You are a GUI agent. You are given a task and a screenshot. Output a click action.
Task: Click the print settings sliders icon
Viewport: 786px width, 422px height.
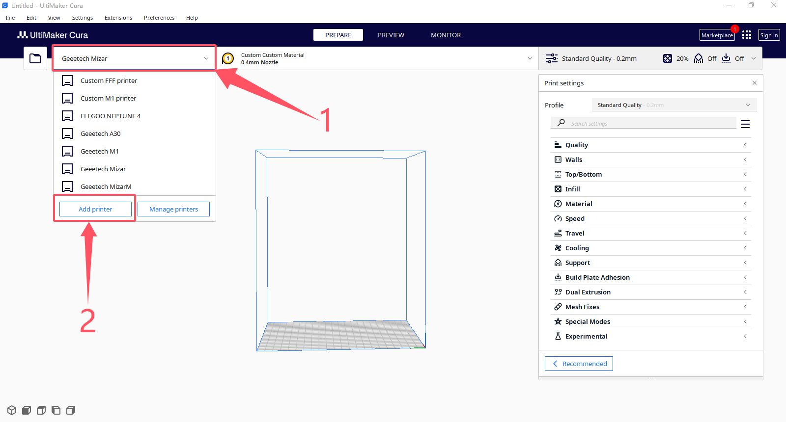click(x=552, y=58)
